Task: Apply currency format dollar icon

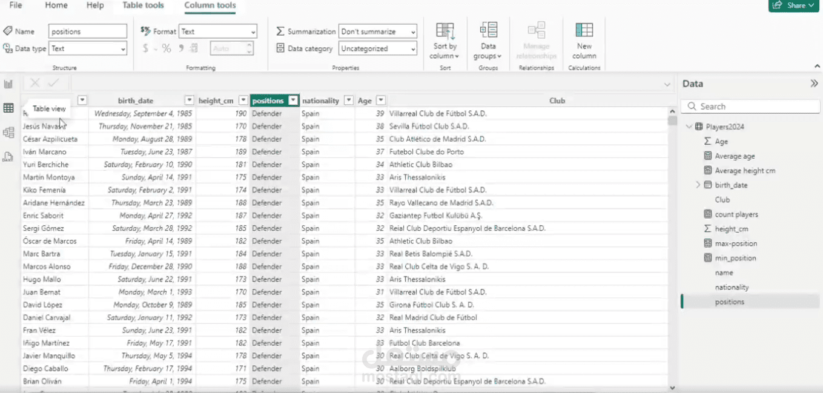Action: [x=145, y=48]
